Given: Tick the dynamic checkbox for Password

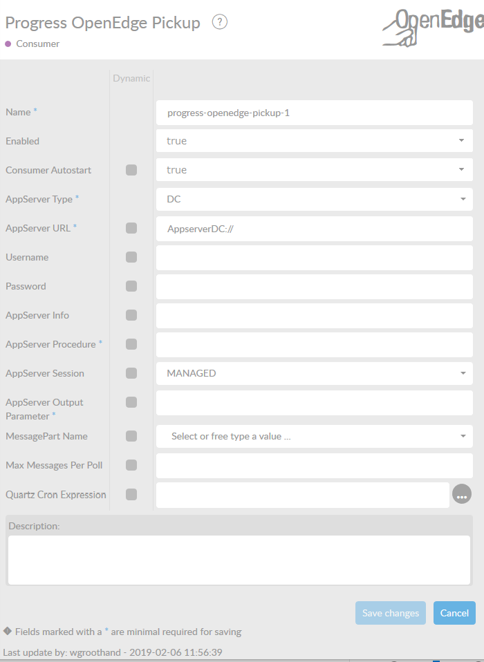Looking at the screenshot, I should pyautogui.click(x=131, y=286).
